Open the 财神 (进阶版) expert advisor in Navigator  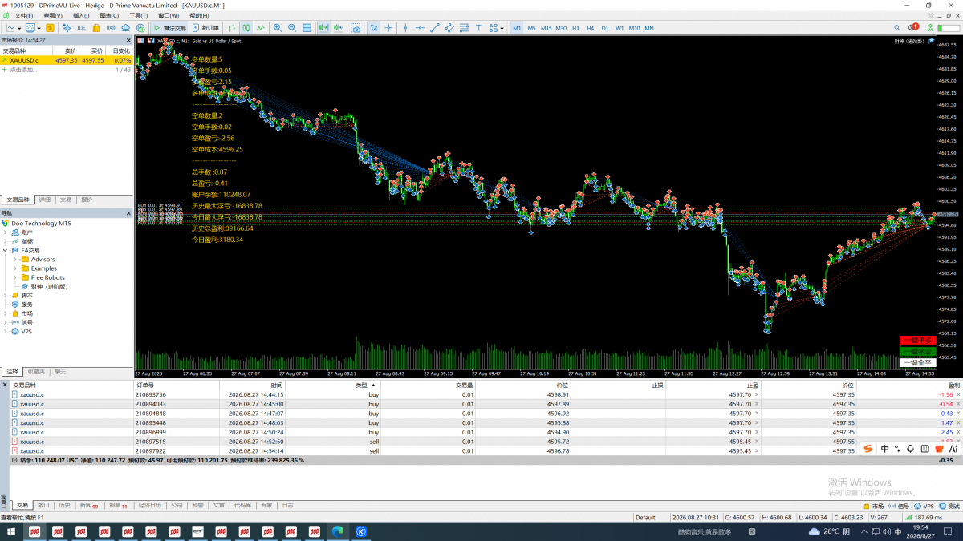(x=43, y=286)
